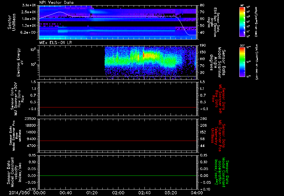Click the green constant velocity line
Screen dimensions: 284x196
118,176
